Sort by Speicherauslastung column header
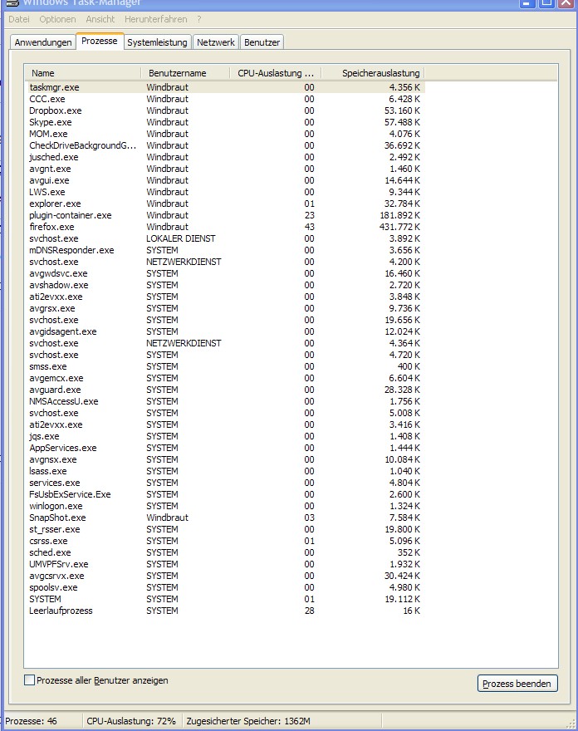 pos(374,73)
